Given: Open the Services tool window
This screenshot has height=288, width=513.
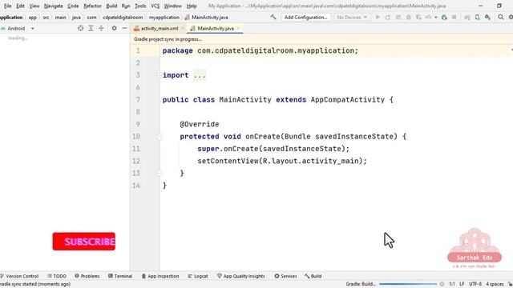Looking at the screenshot, I should click(285, 276).
